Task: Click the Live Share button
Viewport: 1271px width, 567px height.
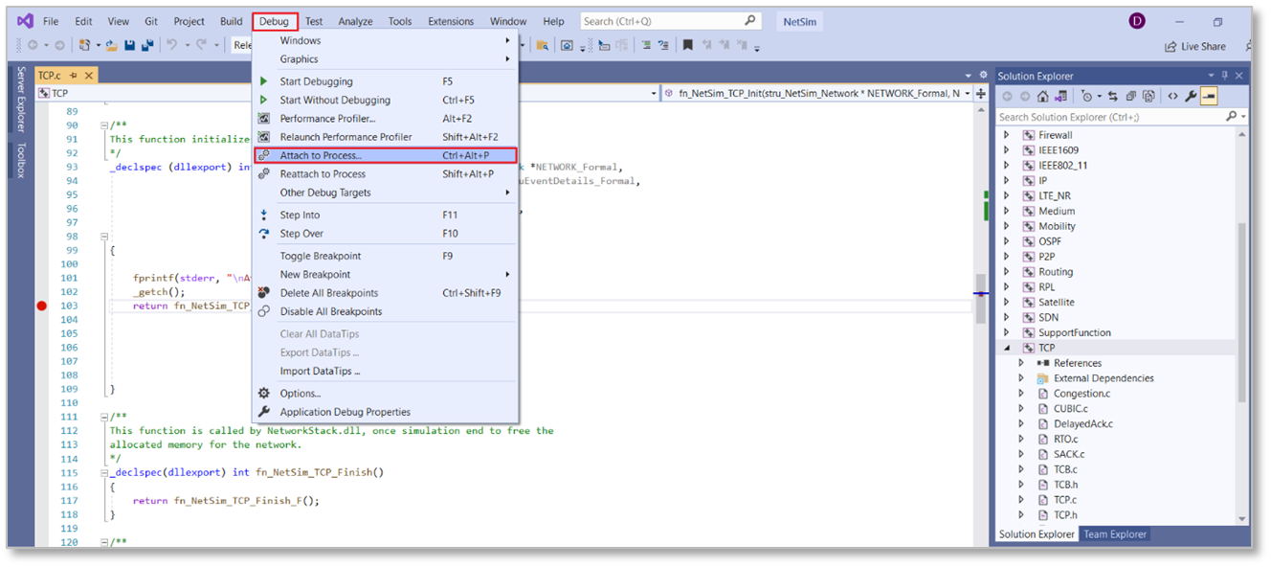Action: [x=1194, y=46]
